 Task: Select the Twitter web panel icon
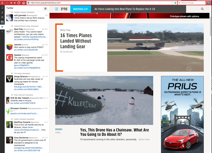[x=2, y=27]
